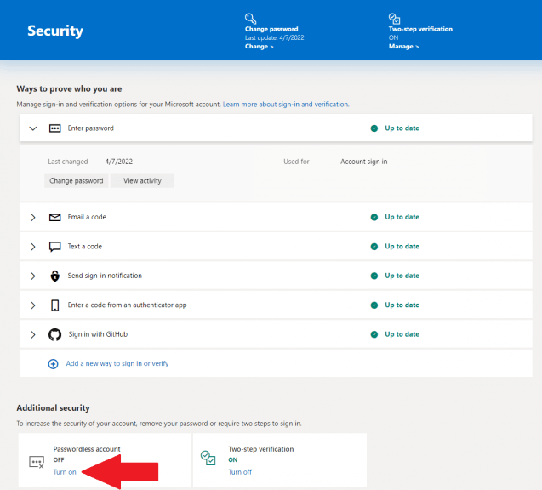Click Up to date status for Text a code

402,247
